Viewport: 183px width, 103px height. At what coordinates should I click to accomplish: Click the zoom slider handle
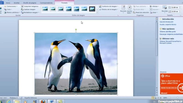click(177, 98)
